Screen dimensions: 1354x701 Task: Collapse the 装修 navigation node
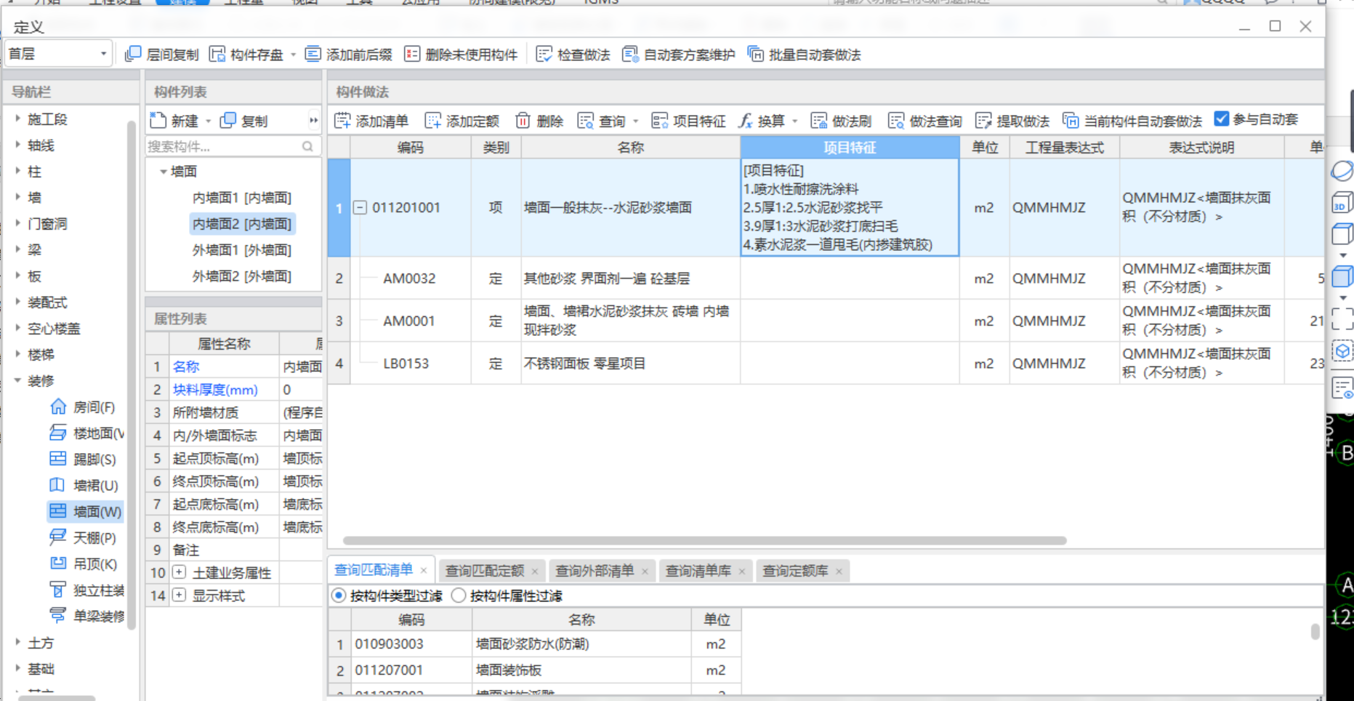[17, 380]
